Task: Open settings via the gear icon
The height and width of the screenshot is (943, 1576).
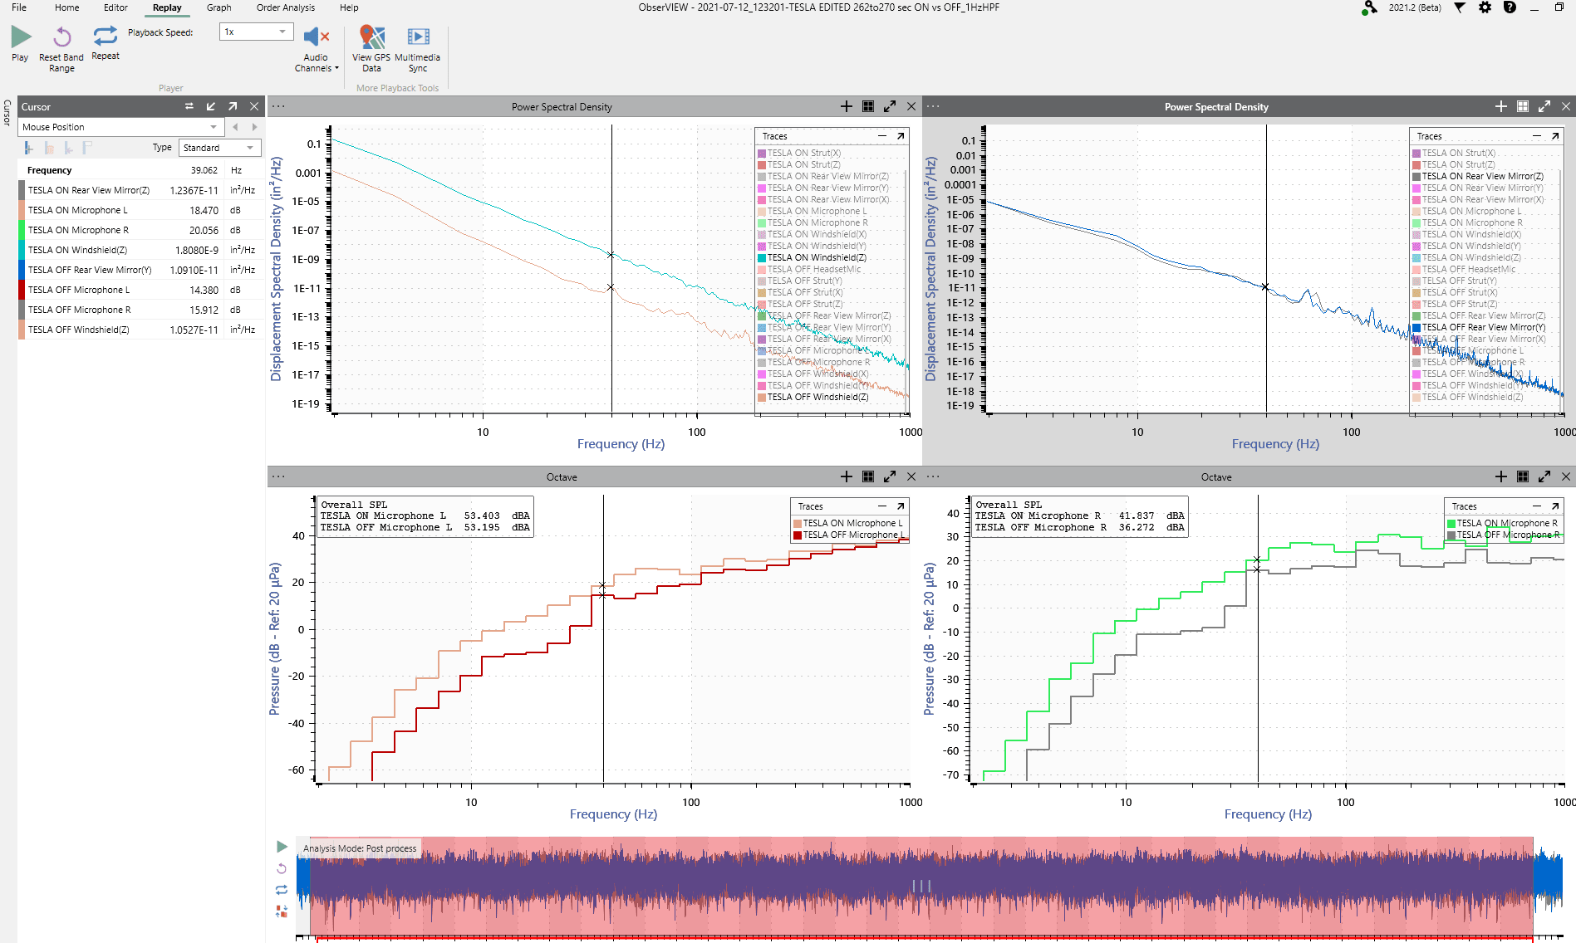Action: click(x=1485, y=7)
